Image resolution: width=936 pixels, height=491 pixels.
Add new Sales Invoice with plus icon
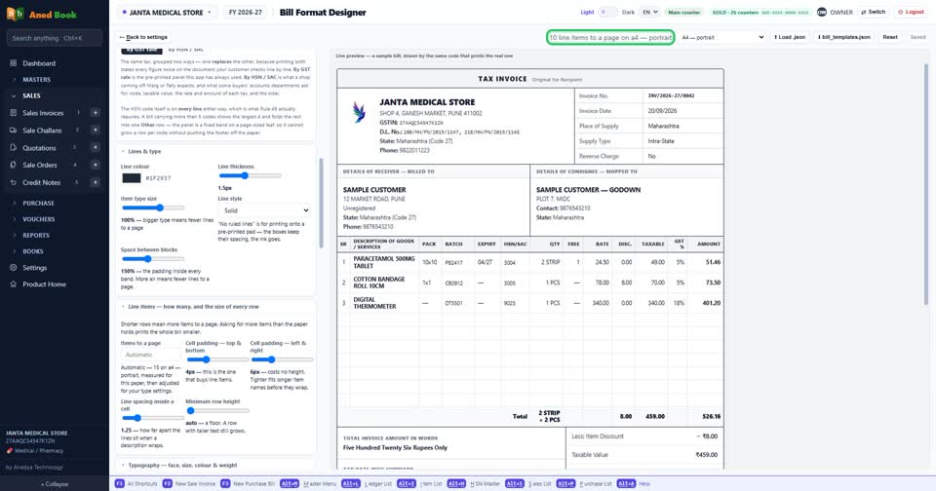[x=95, y=113]
